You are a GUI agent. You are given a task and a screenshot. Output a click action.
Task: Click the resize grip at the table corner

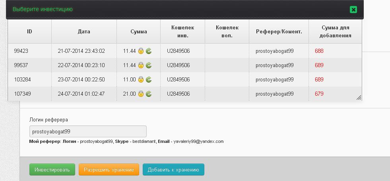[x=359, y=98]
